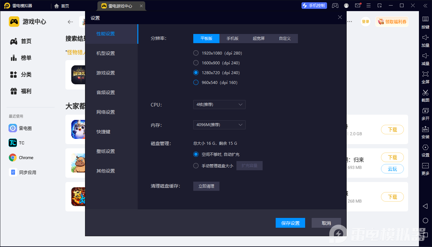This screenshot has width=432, height=247.
Task: Click the keymapping (按键) icon in sidebar
Action: point(425,19)
